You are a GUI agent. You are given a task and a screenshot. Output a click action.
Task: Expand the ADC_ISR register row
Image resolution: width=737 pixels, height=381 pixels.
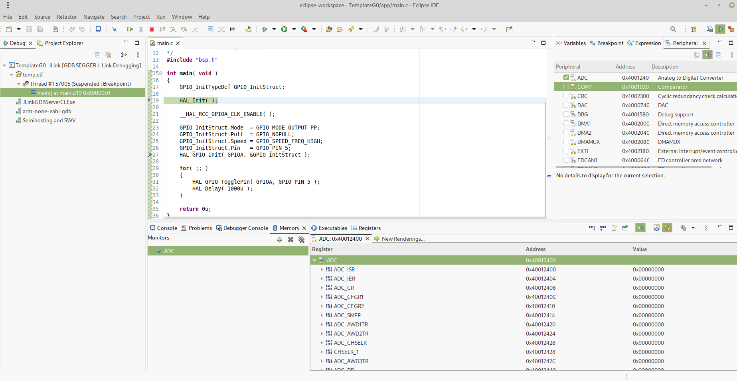point(322,269)
